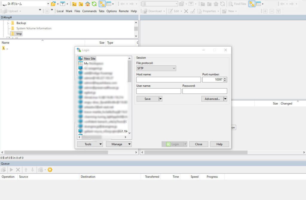The height and width of the screenshot is (200, 306).
Task: Click the User name input field
Action: (159, 91)
